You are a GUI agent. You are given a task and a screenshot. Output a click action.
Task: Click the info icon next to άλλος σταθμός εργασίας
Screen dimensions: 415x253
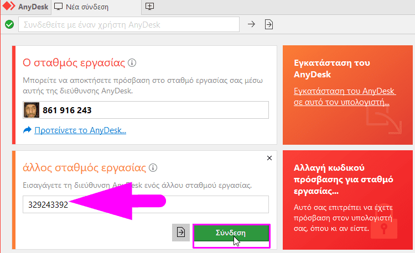click(153, 168)
